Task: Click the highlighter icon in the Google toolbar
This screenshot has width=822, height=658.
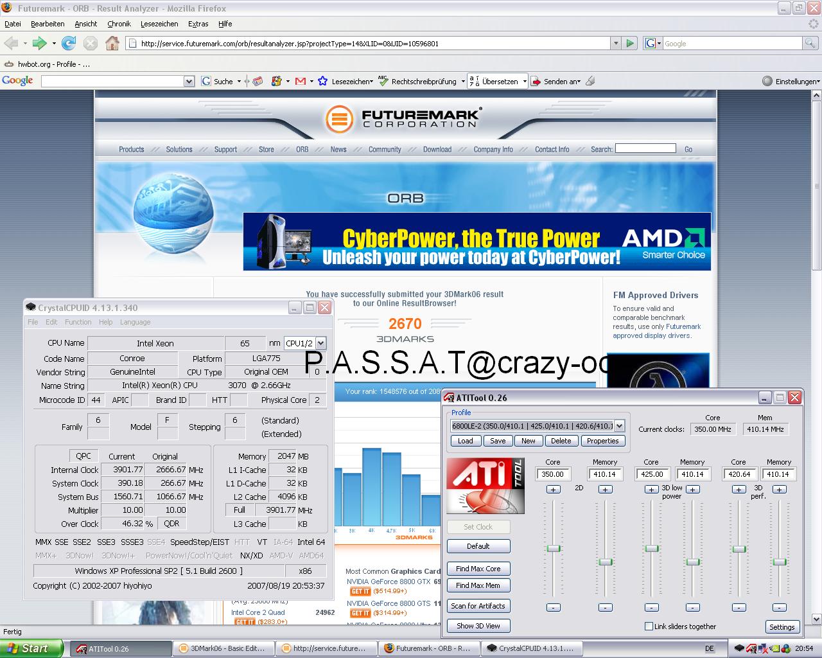Action: tap(590, 81)
